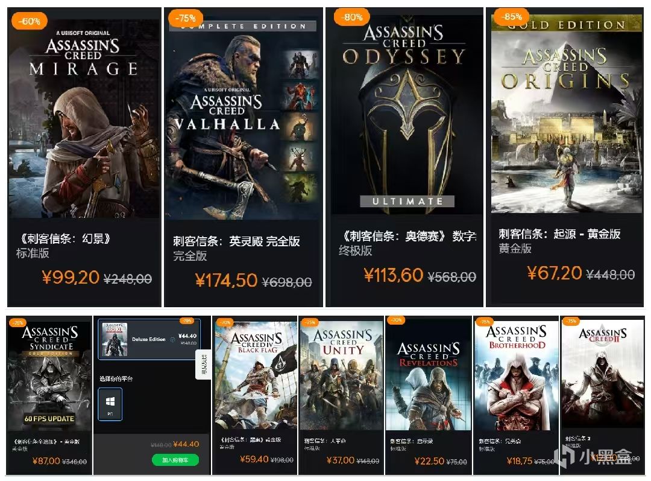
Task: Open Assassin's Creed Odyssey Ultimate cover
Action: coord(406,115)
